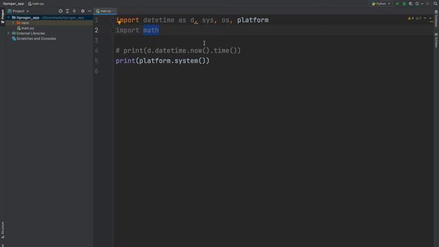Collapse all icon in Project panel header

click(74, 11)
